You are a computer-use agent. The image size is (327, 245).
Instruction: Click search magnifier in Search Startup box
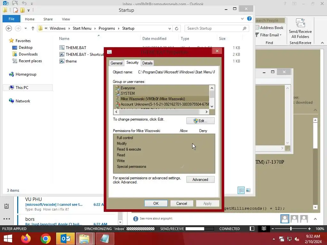(x=244, y=28)
